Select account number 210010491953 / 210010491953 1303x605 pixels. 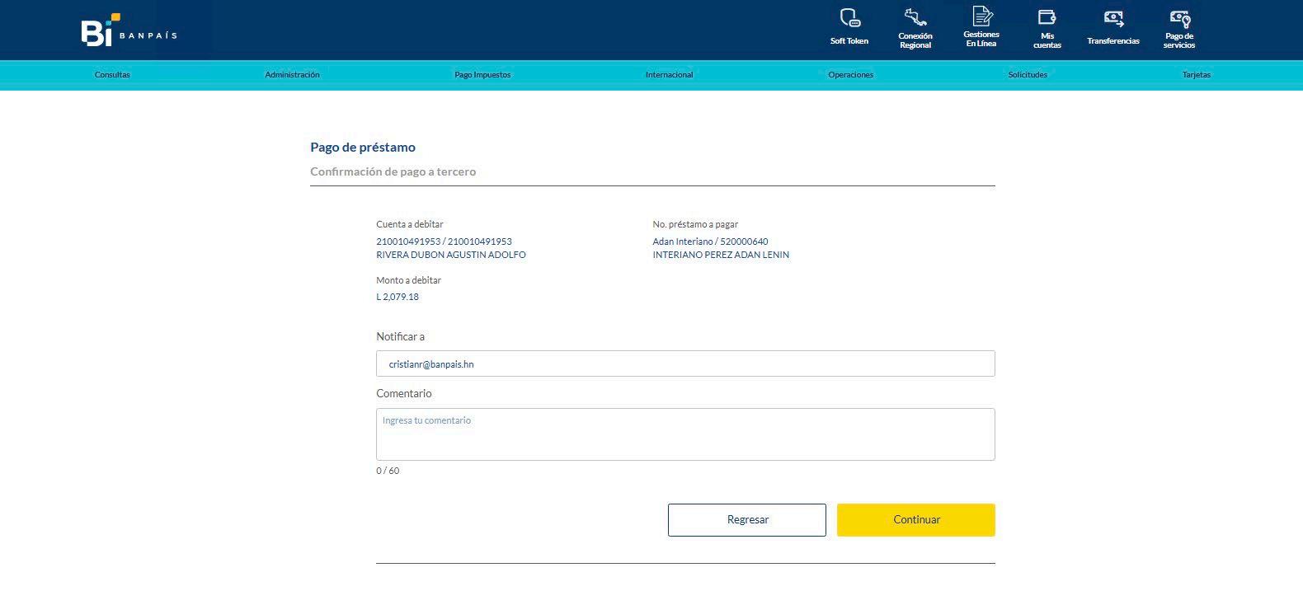coord(444,242)
